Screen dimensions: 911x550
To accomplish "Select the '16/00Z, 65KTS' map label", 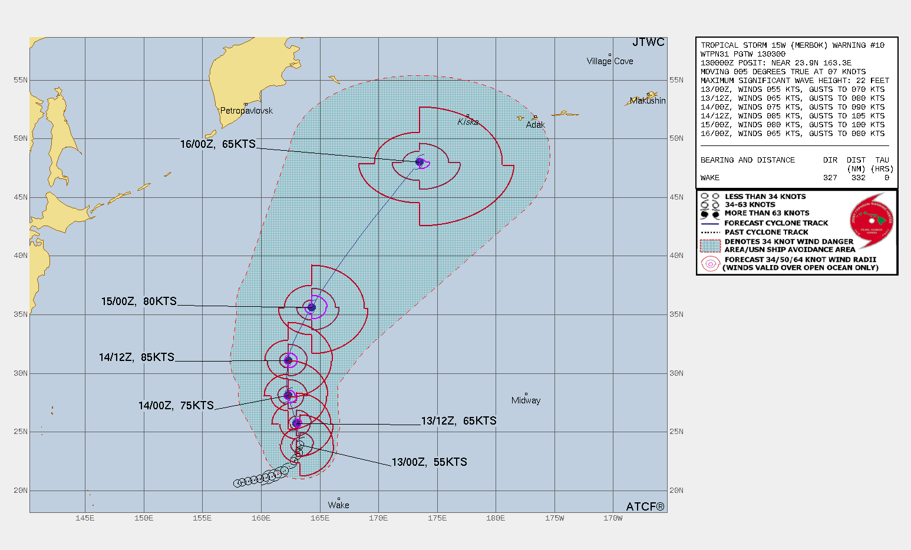I will pyautogui.click(x=218, y=144).
